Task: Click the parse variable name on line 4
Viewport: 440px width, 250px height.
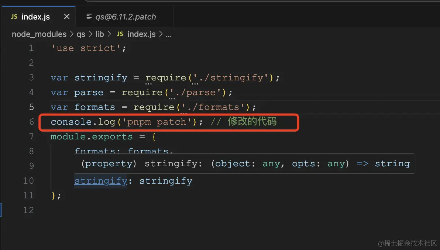Action: point(89,93)
